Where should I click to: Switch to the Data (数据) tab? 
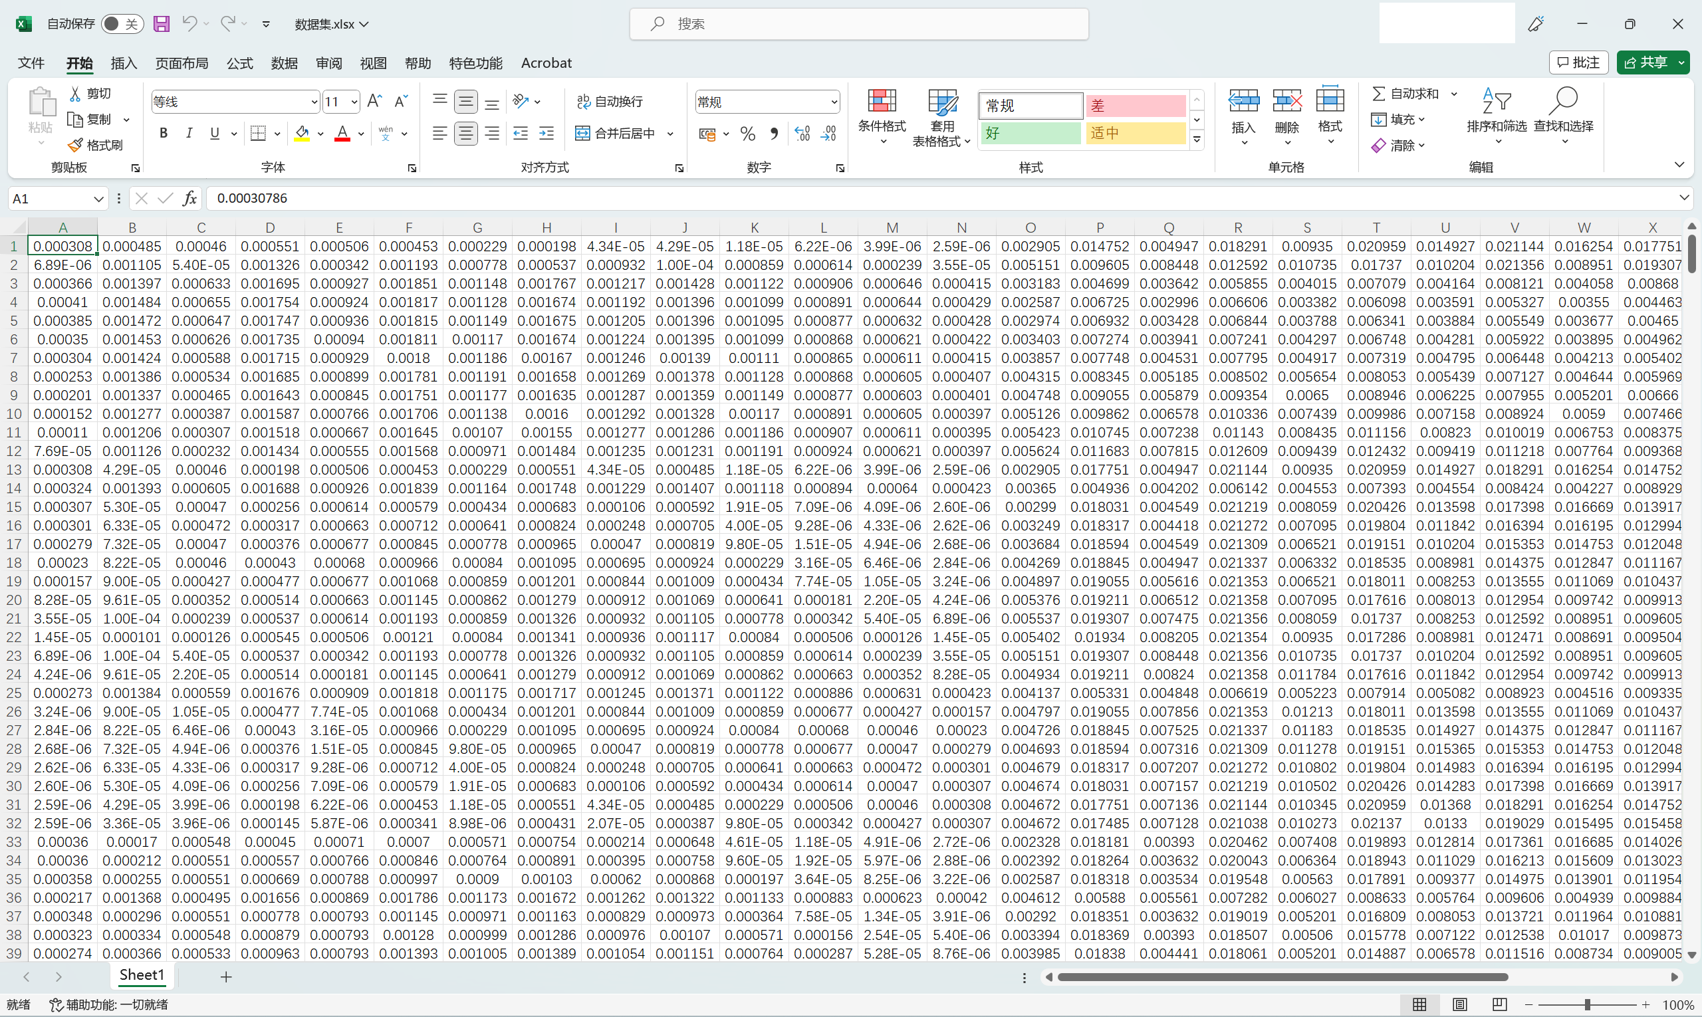pyautogui.click(x=285, y=63)
